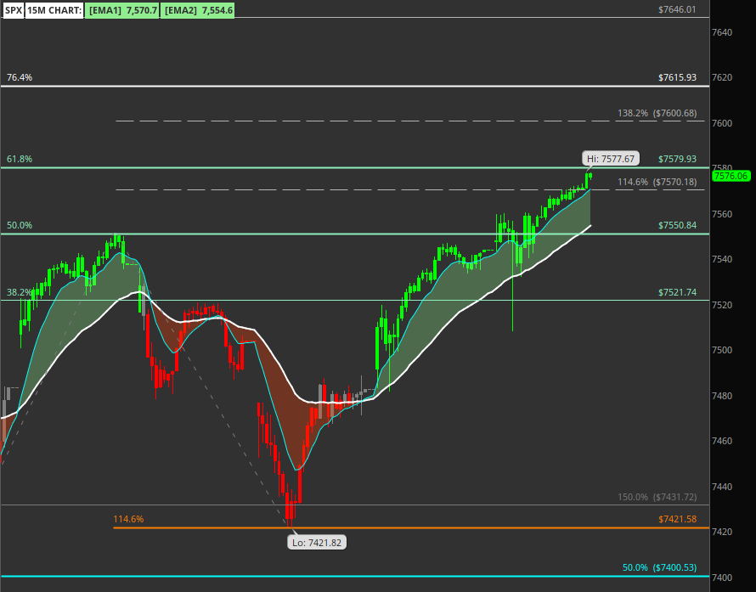Click the $7579.93 price label
The image size is (756, 592).
[x=677, y=159]
